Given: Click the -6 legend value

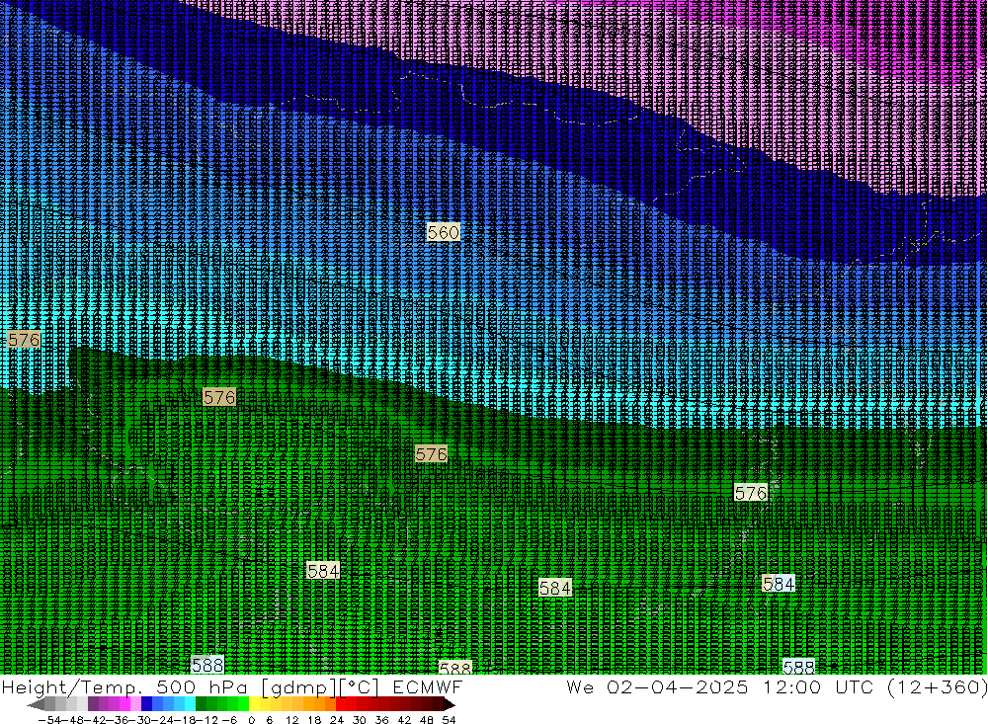Looking at the screenshot, I should [229, 720].
